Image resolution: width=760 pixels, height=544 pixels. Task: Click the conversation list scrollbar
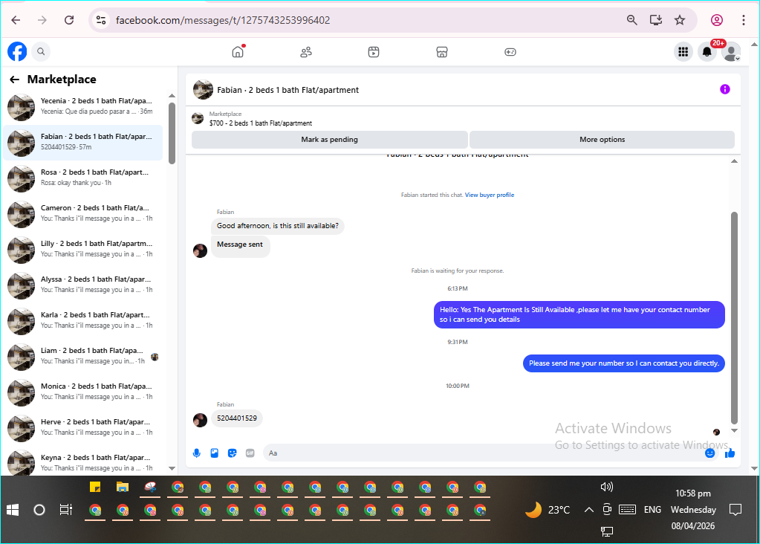[172, 133]
